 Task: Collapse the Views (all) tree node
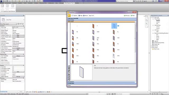(151, 17)
